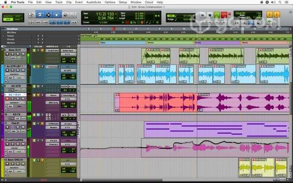Image resolution: width=293 pixels, height=183 pixels.
Task: Select the Scrubber speaker tool
Action: pyautogui.click(x=65, y=15)
